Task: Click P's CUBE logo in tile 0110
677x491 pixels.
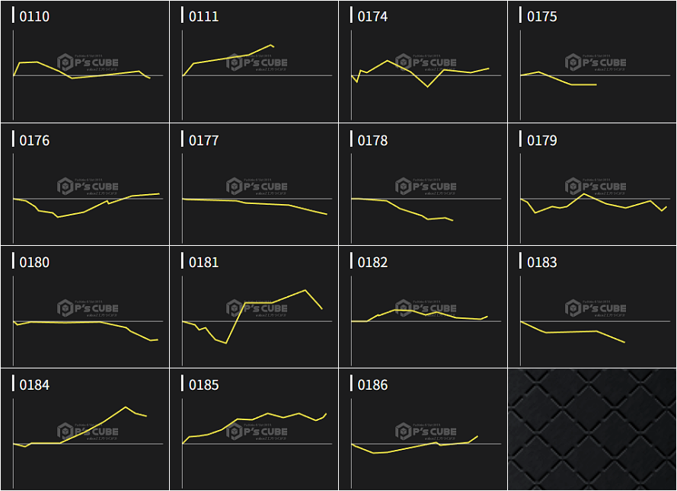Action: pyautogui.click(x=88, y=62)
